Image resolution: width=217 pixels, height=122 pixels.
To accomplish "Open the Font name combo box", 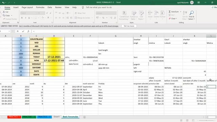I will click(28, 13).
